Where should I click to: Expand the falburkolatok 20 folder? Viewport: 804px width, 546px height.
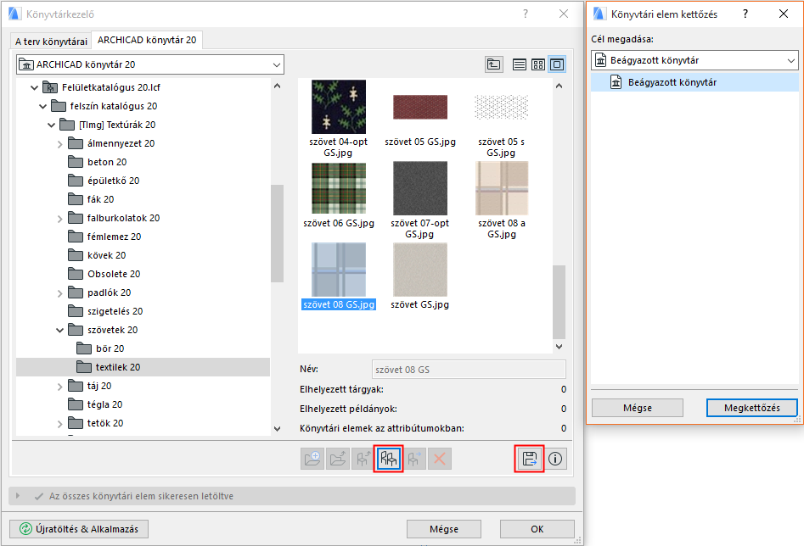pyautogui.click(x=59, y=218)
